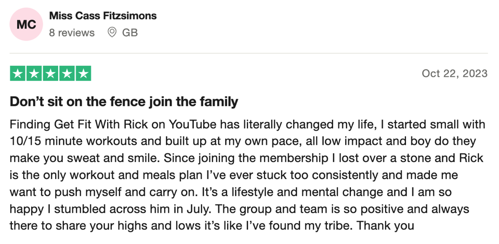
Task: Click the second green rating star
Action: pos(34,73)
